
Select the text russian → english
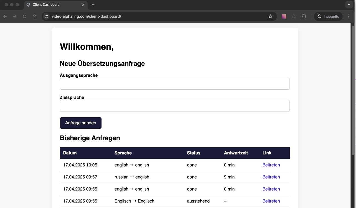[132, 177]
